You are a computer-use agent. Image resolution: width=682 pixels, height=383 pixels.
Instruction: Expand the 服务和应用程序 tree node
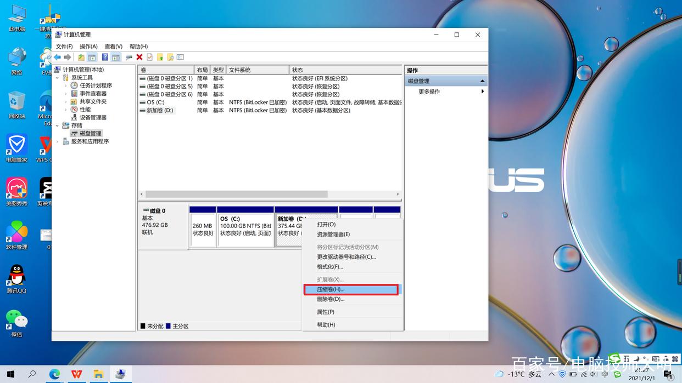pyautogui.click(x=58, y=141)
